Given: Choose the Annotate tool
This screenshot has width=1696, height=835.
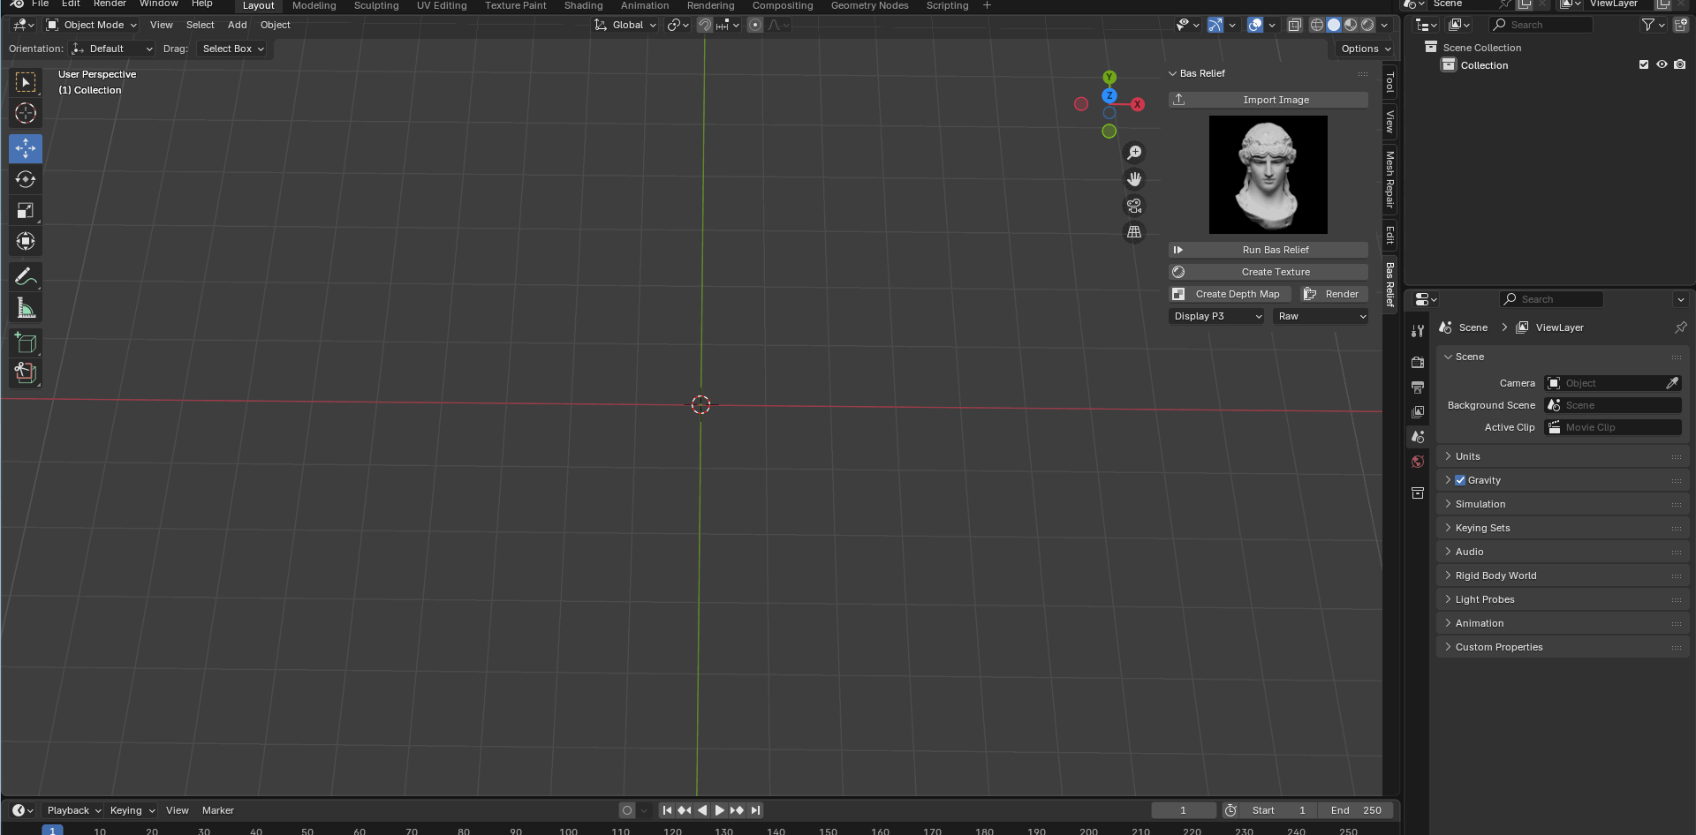Looking at the screenshot, I should (26, 276).
